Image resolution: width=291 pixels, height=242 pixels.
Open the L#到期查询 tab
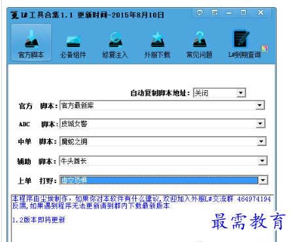point(244,44)
